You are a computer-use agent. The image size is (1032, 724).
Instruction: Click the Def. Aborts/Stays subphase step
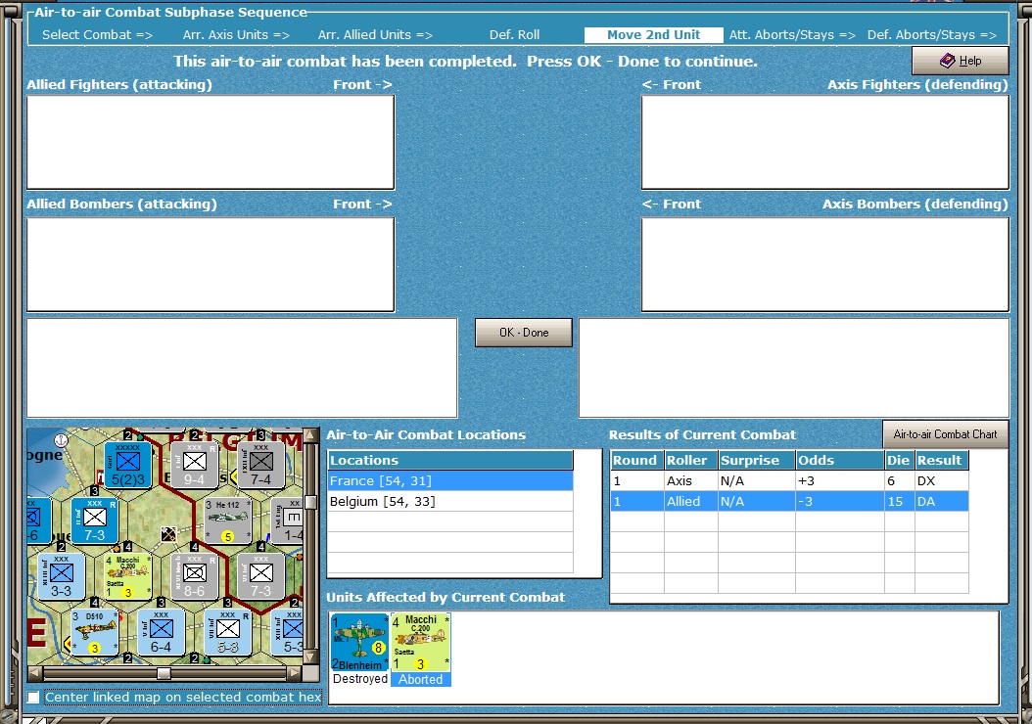coord(931,35)
